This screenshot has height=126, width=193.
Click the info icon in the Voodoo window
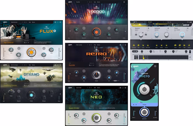tap(124, 2)
